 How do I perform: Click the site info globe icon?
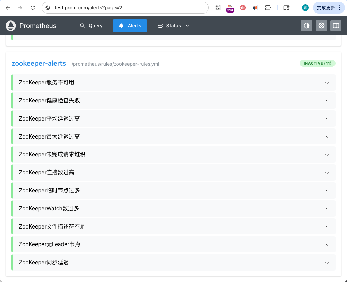(48, 8)
